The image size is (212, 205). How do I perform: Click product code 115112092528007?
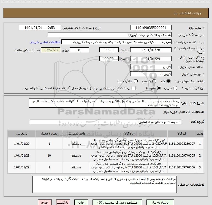pyautogui.click(x=182, y=144)
